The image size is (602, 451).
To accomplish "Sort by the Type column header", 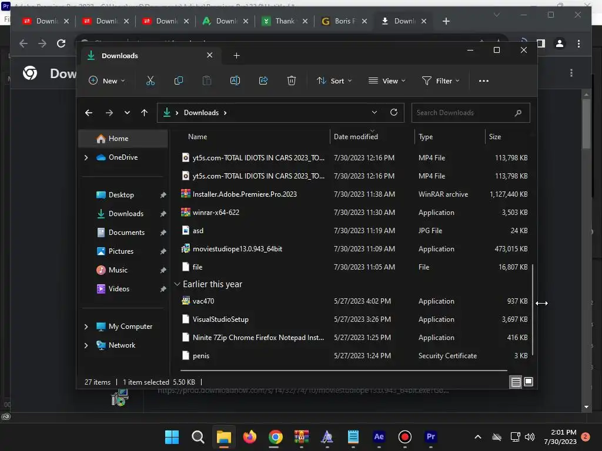I will click(x=426, y=136).
